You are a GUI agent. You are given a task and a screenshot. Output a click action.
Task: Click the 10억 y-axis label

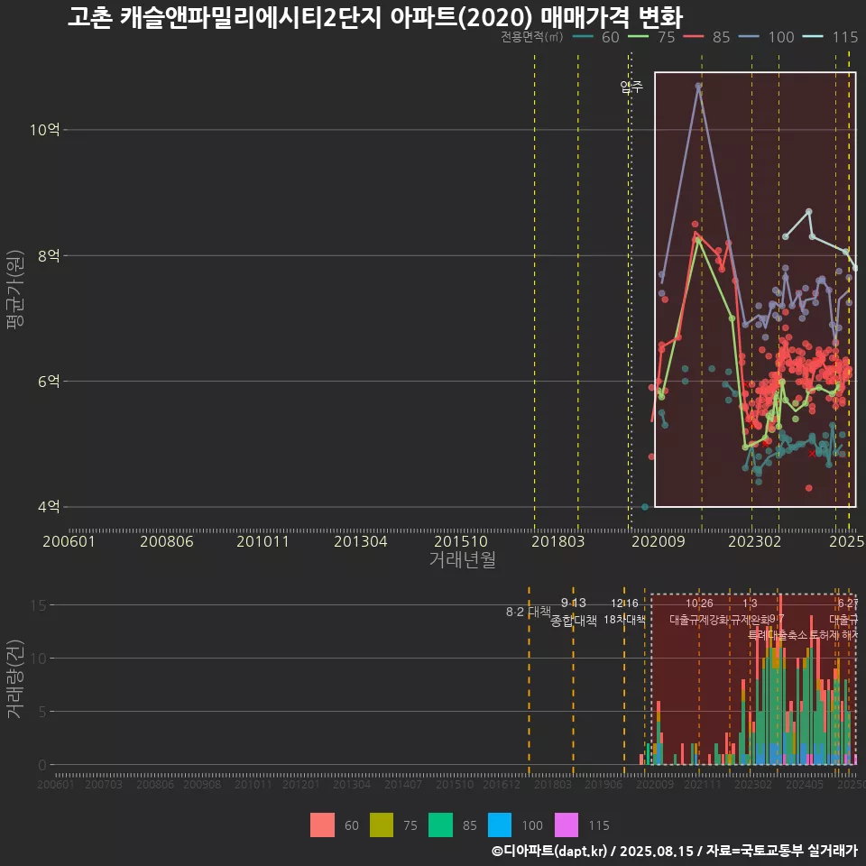pos(45,130)
